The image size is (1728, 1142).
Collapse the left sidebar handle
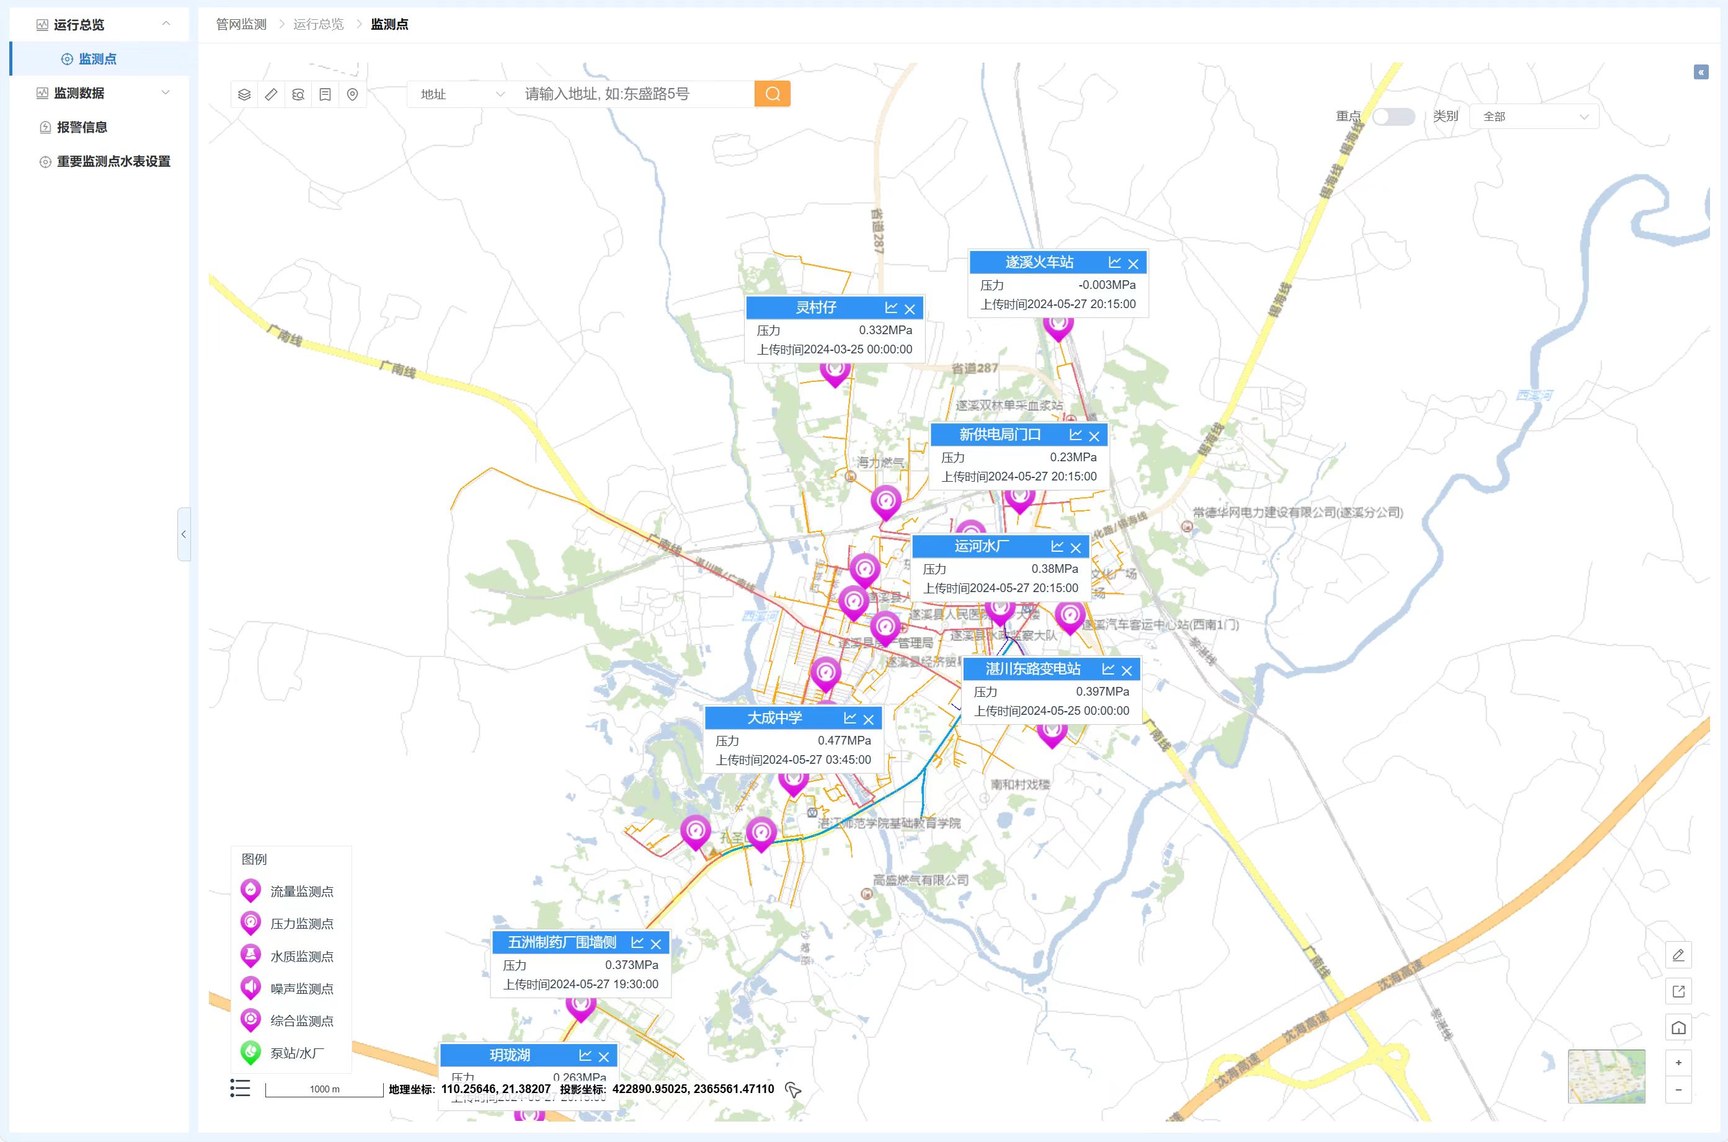[x=184, y=534]
